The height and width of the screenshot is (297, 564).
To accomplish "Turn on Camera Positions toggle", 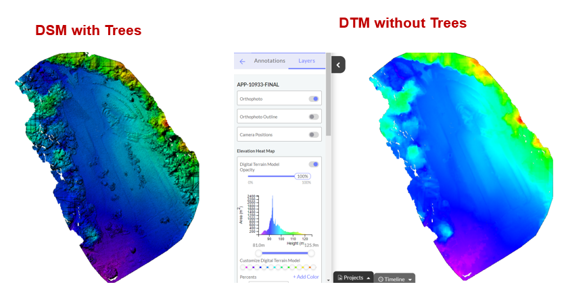I will pos(314,134).
